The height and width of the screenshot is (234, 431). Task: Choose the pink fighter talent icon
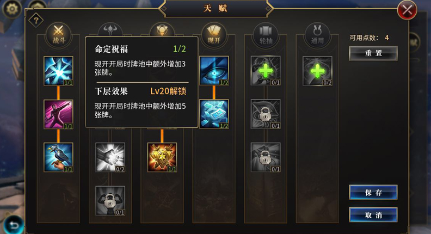[58, 114]
